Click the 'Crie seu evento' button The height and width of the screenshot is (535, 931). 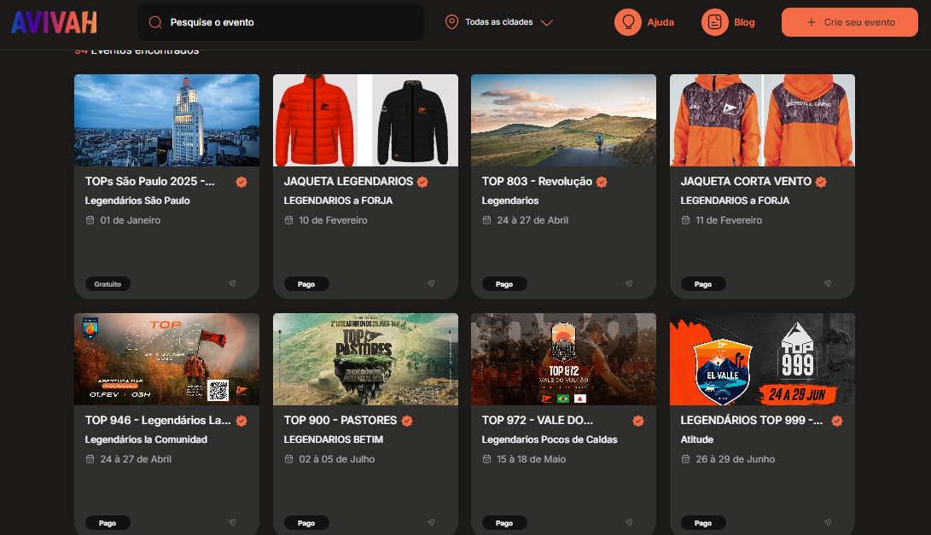pyautogui.click(x=850, y=22)
